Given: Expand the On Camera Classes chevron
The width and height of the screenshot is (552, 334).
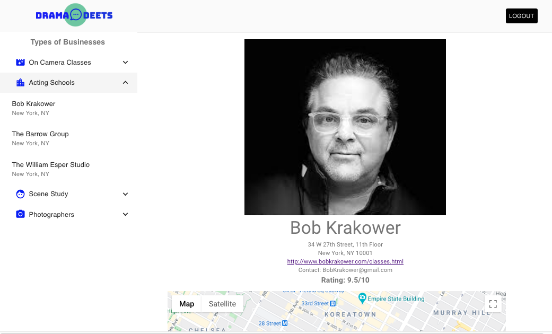Looking at the screenshot, I should 126,63.
